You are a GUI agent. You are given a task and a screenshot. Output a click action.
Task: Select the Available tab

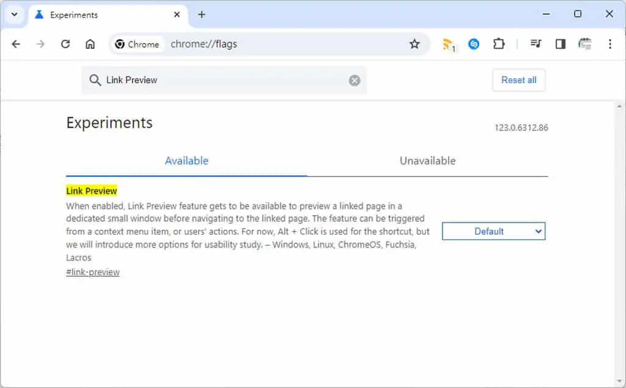[186, 161]
